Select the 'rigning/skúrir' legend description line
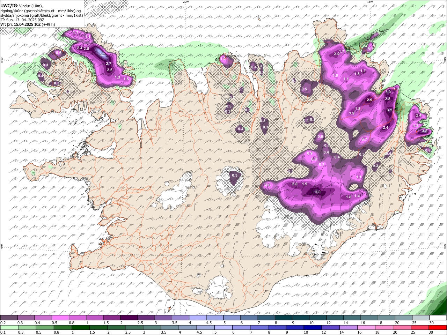The image size is (447, 335). click(x=41, y=11)
